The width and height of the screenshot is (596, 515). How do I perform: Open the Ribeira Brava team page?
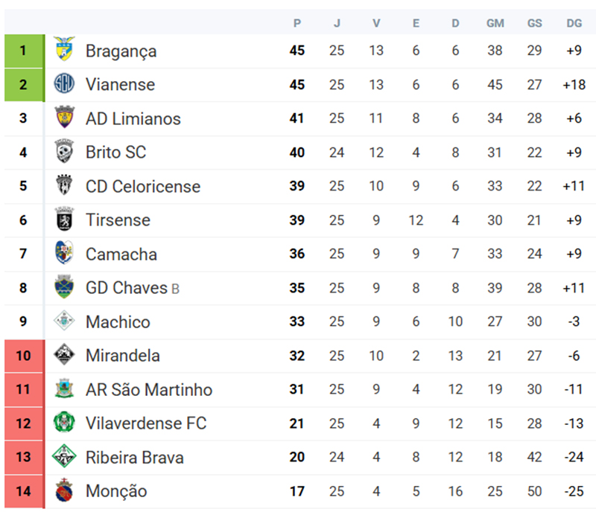(x=134, y=457)
